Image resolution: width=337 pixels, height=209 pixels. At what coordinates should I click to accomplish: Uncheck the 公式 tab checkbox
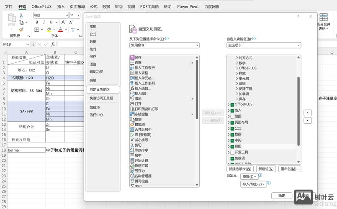[x=232, y=129]
